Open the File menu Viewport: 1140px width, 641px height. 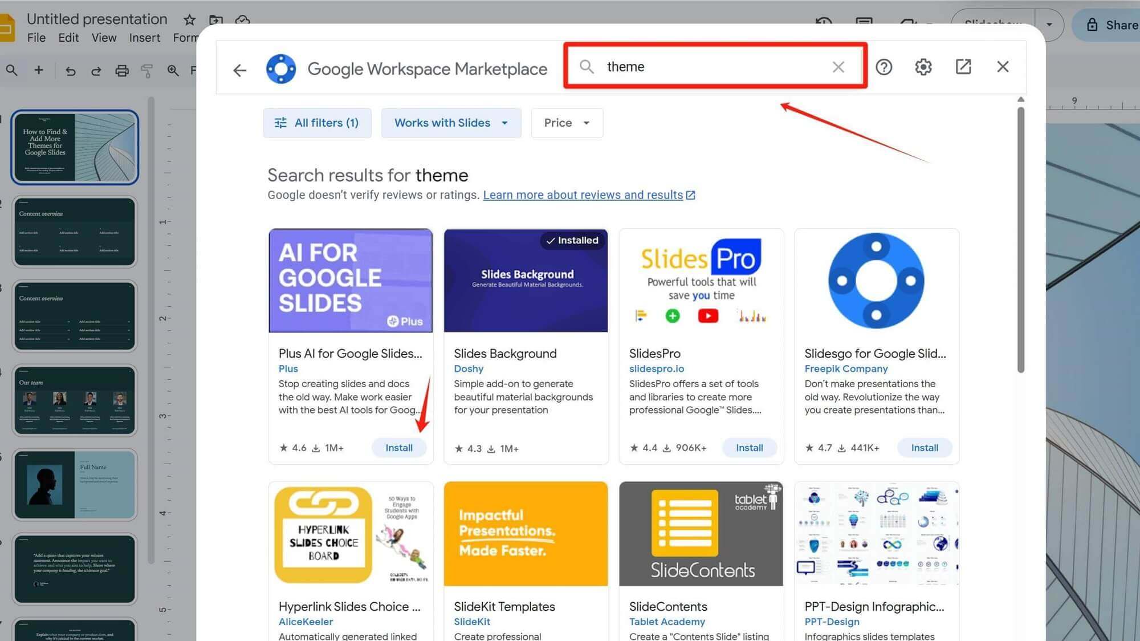[36, 38]
